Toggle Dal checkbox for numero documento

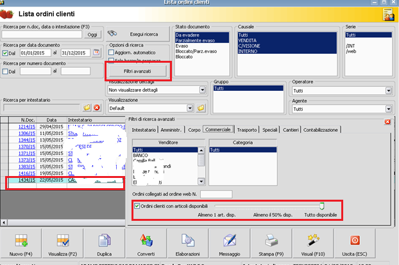(x=5, y=71)
